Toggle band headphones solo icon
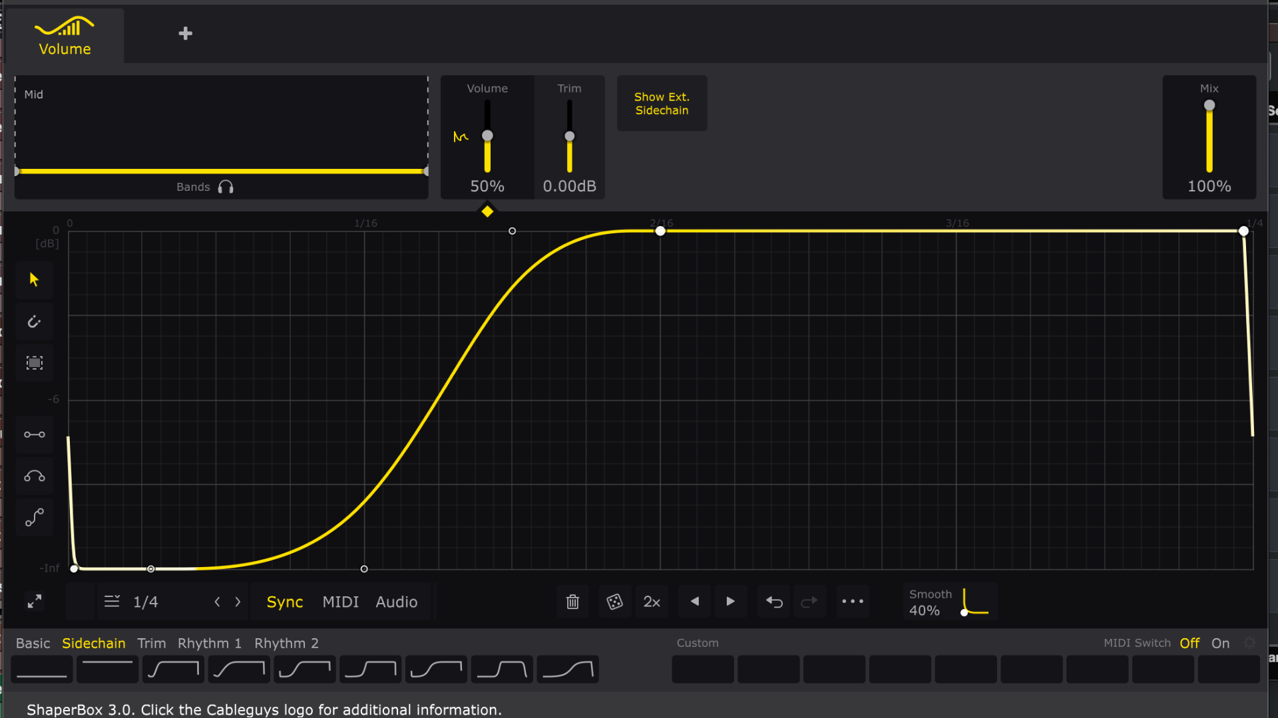This screenshot has height=718, width=1278. 226,187
